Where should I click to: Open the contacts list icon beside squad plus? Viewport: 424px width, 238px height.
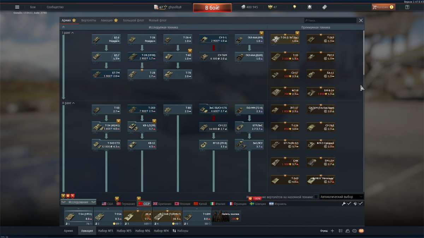click(341, 231)
